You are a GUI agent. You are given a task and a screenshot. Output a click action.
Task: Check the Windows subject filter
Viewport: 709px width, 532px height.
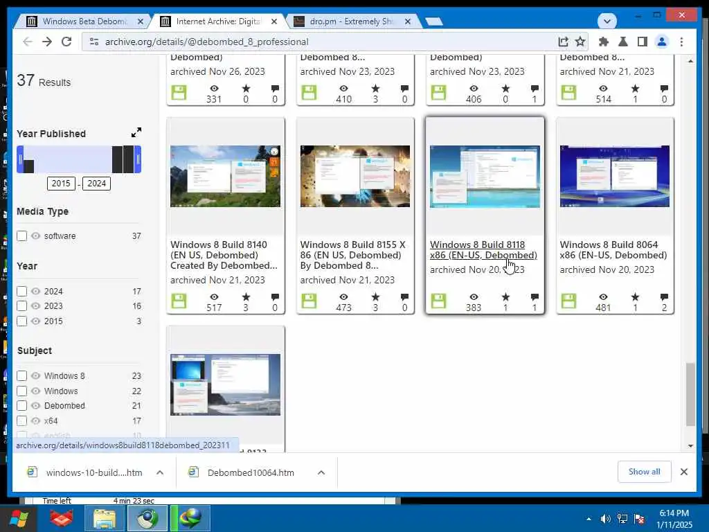coord(21,391)
